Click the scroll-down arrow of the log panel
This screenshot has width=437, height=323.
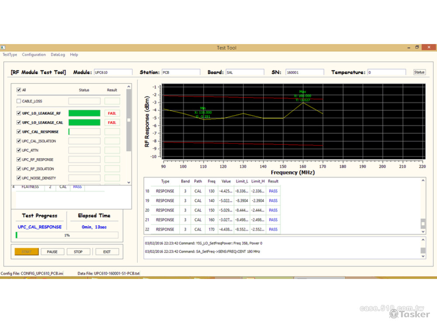422,256
